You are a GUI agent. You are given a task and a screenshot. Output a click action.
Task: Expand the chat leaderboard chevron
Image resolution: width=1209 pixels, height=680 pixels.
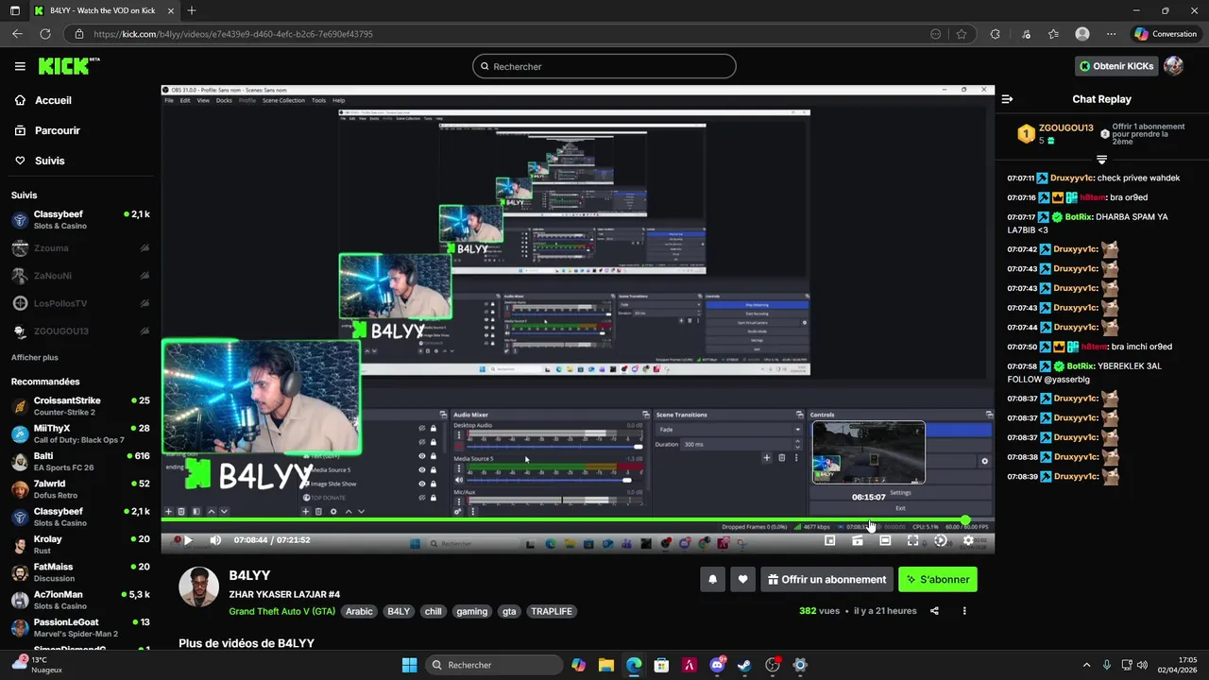pyautogui.click(x=1101, y=160)
